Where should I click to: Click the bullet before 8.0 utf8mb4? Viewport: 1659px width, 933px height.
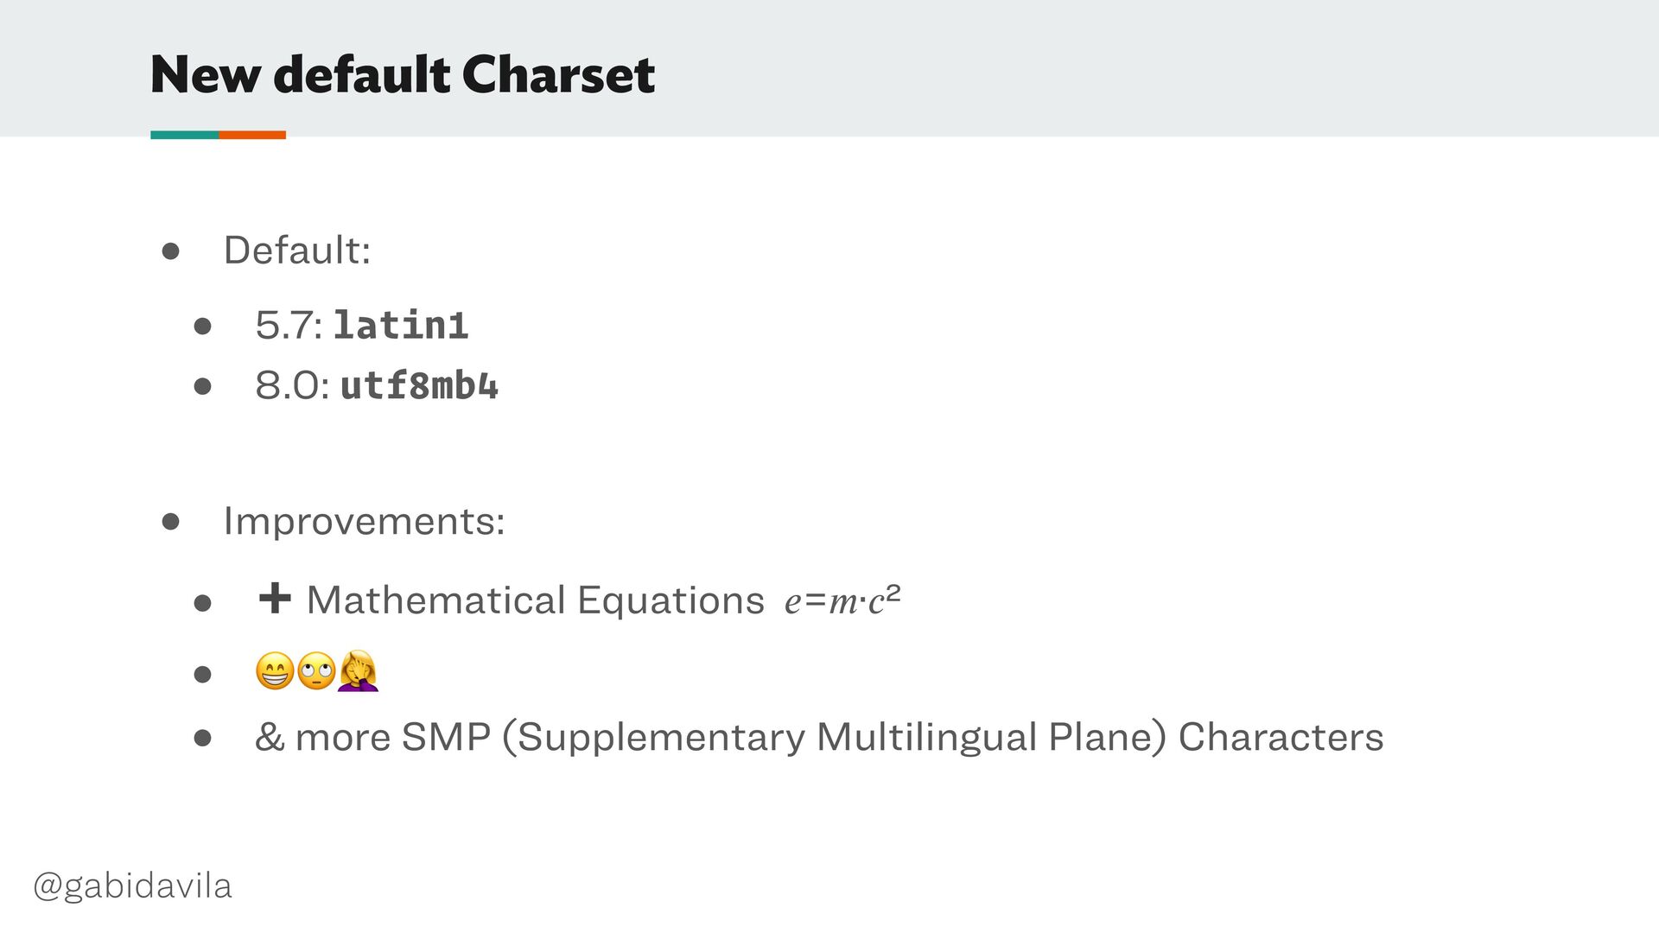203,386
